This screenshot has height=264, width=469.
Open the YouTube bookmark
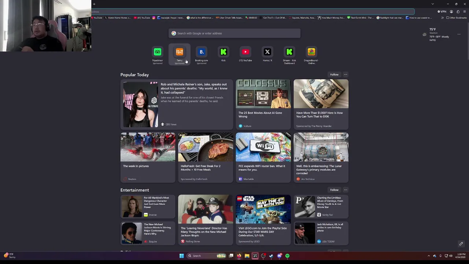(97, 18)
